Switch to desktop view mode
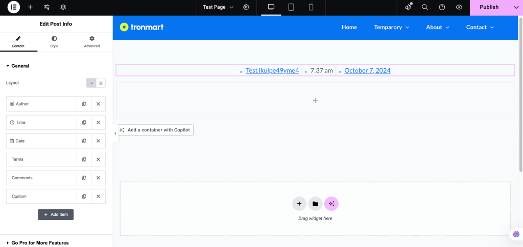523x247 pixels. click(271, 7)
